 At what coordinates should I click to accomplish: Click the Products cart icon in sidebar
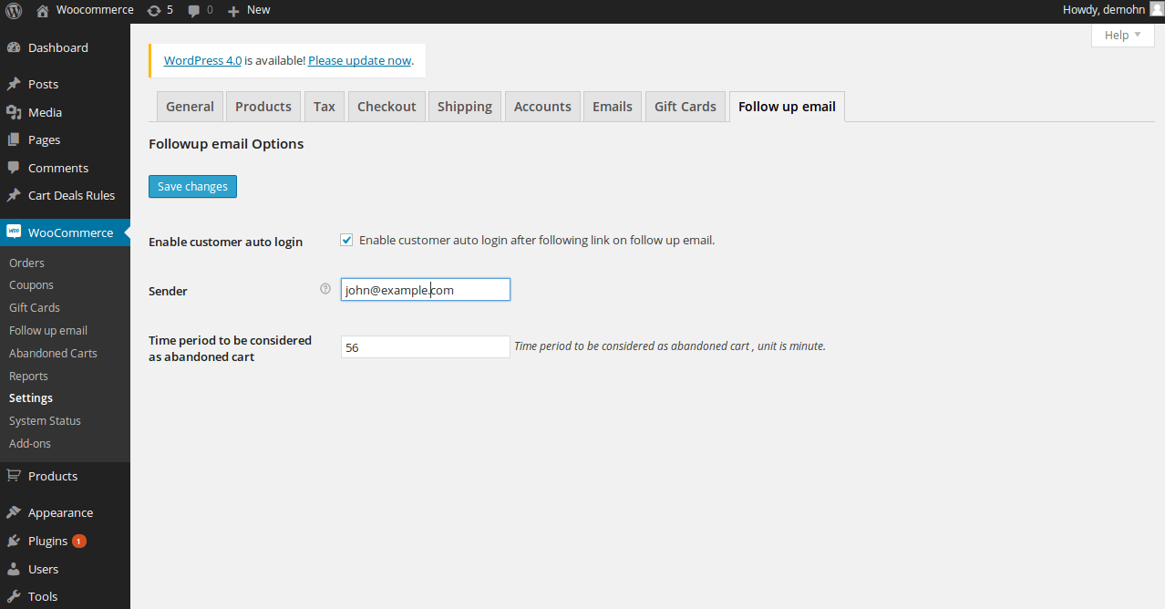(14, 476)
